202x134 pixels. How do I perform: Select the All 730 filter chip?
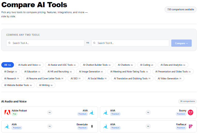click(x=7, y=65)
